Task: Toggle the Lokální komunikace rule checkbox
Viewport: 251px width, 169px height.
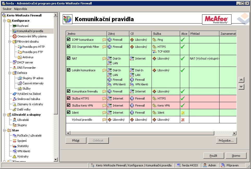Action: click(69, 70)
